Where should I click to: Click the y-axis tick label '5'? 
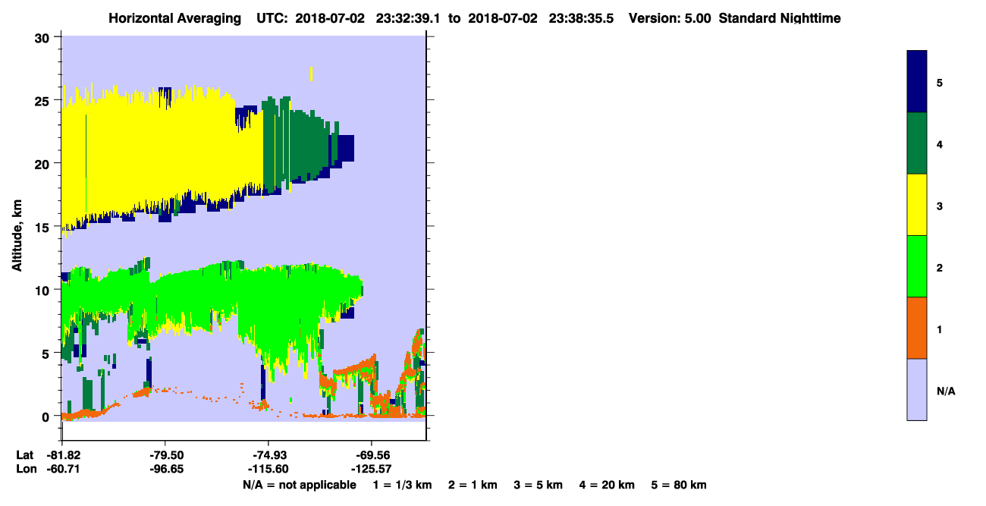(47, 354)
